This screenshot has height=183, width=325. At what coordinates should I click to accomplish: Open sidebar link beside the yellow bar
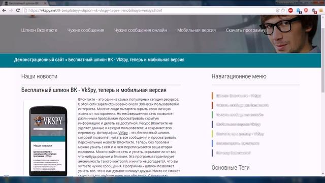click(240, 134)
